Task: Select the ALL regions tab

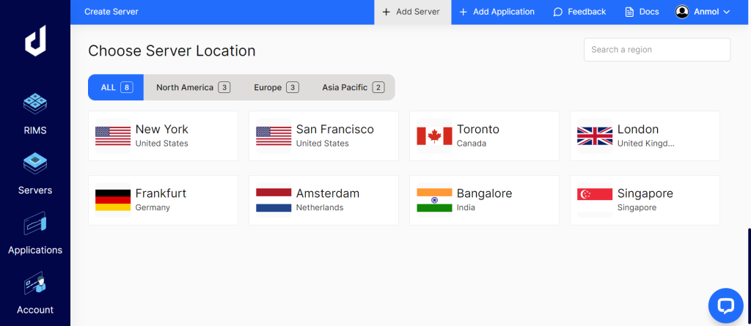Action: pos(116,87)
